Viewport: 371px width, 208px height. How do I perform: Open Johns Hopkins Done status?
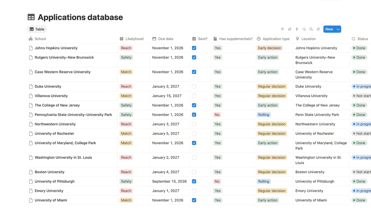click(359, 48)
